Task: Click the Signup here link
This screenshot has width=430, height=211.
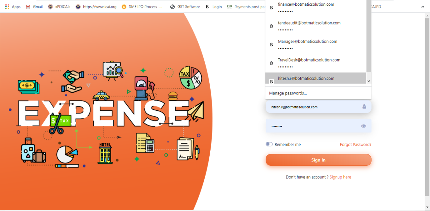Action: click(x=340, y=177)
